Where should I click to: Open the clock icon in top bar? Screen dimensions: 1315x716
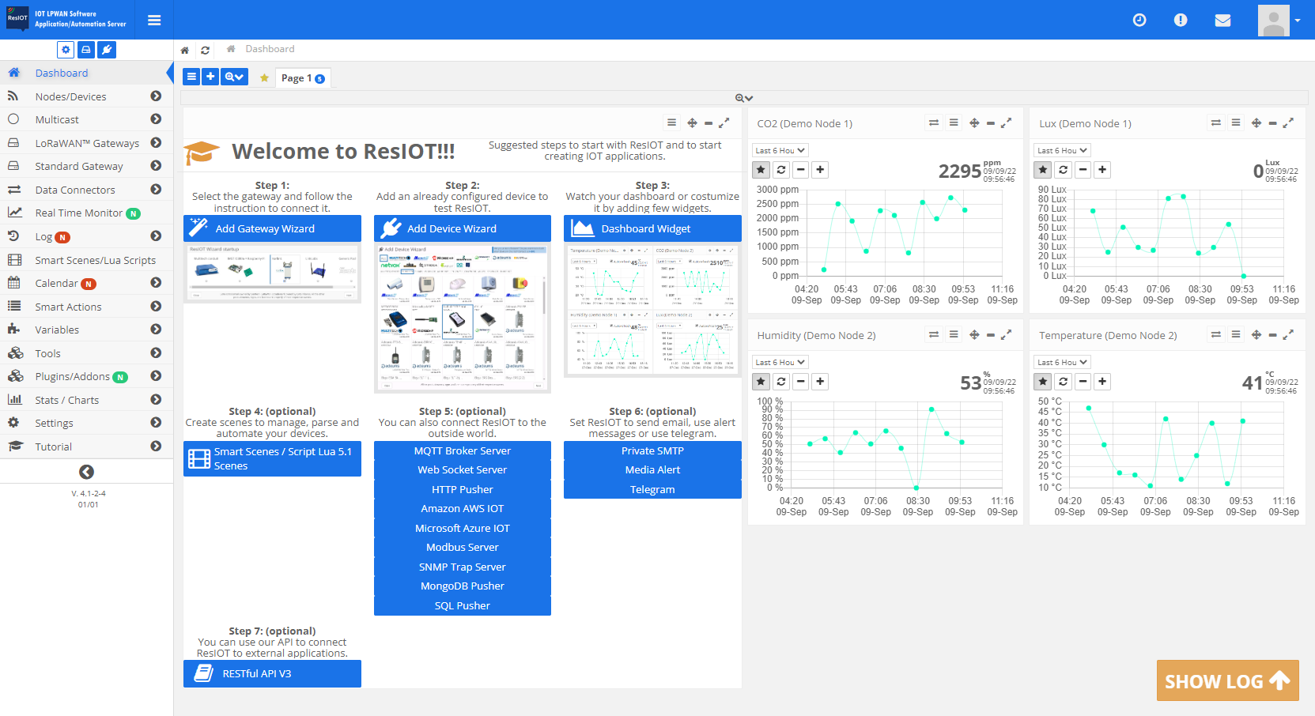[x=1139, y=20]
